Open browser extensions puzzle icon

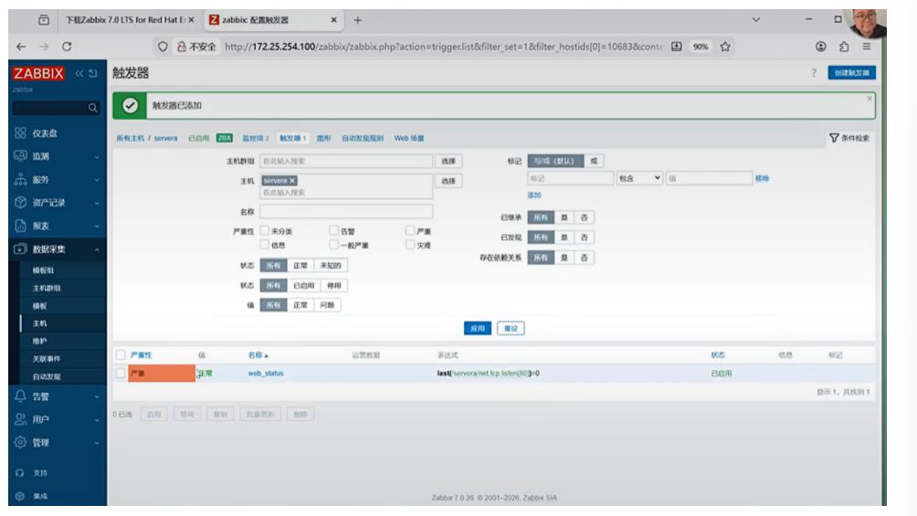844,47
